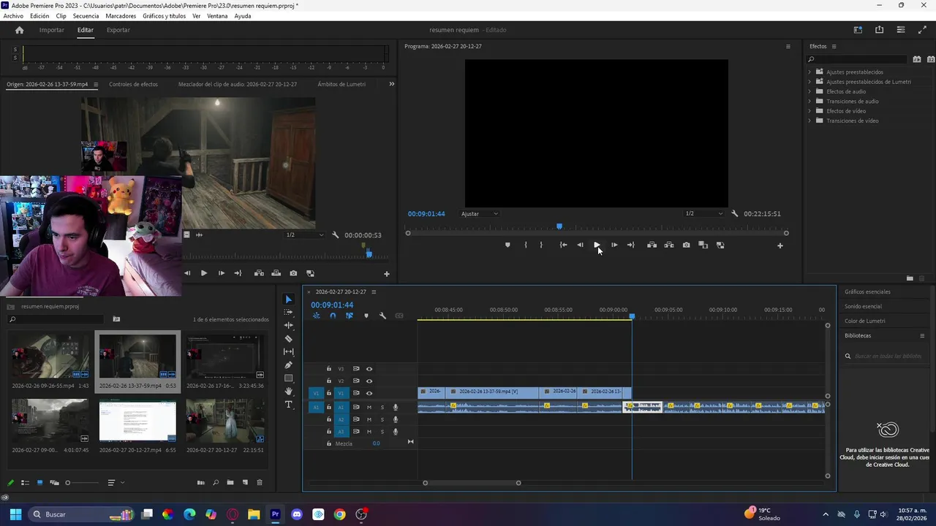The width and height of the screenshot is (936, 526).
Task: Expand the Efectos de vídeo folder
Action: click(809, 111)
